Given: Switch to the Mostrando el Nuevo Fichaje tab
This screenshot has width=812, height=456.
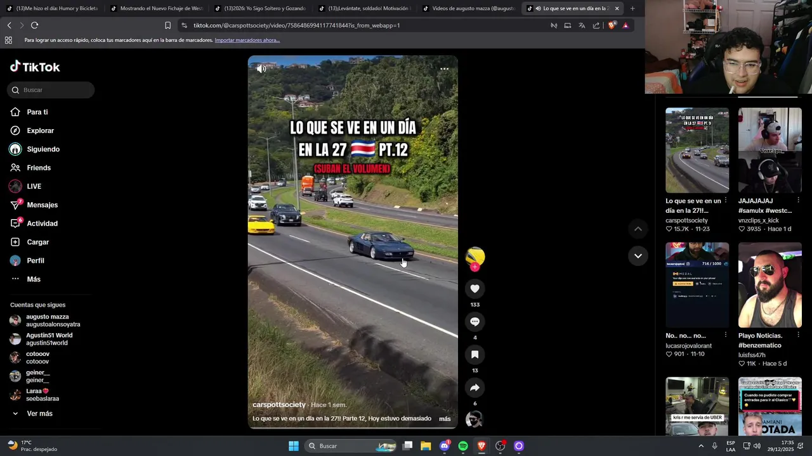Looking at the screenshot, I should point(155,8).
